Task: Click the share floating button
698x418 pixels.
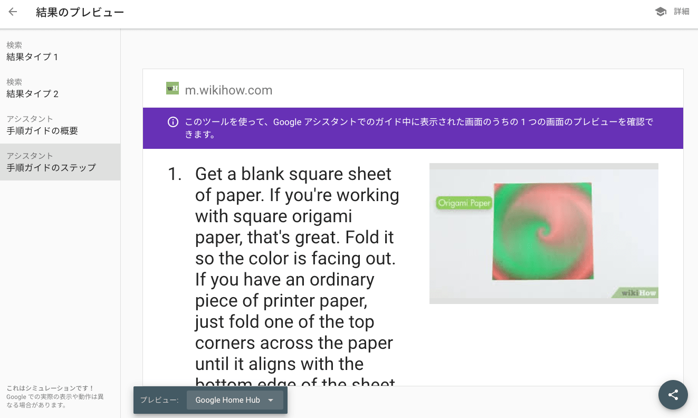Action: (x=673, y=395)
